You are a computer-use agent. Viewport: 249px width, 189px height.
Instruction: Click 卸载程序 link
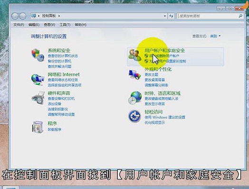[55, 130]
